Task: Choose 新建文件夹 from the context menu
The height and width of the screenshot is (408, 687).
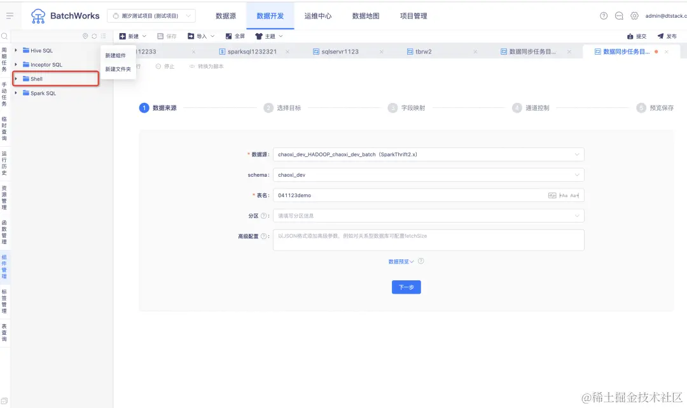Action: 118,69
